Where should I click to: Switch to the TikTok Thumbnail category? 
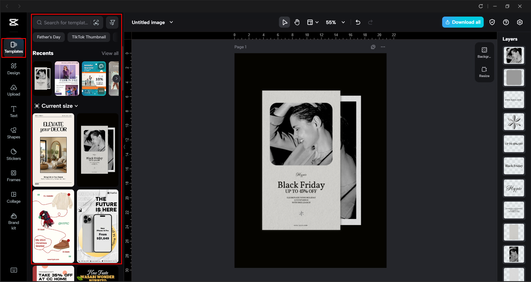tap(89, 37)
